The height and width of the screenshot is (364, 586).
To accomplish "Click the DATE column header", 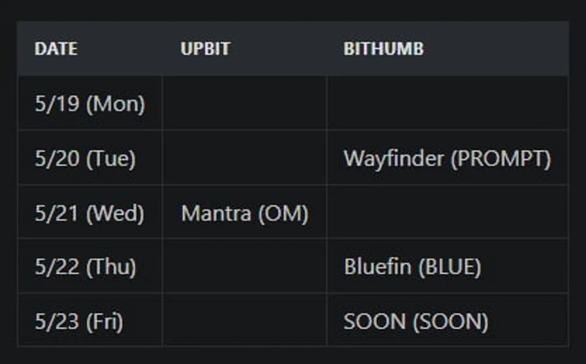I will pos(56,49).
